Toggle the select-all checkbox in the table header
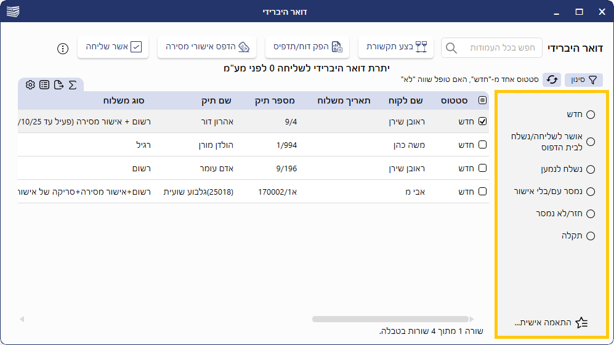Screen dimensions: 614x345 482,100
